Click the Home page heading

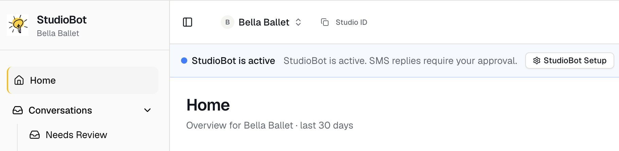[208, 105]
